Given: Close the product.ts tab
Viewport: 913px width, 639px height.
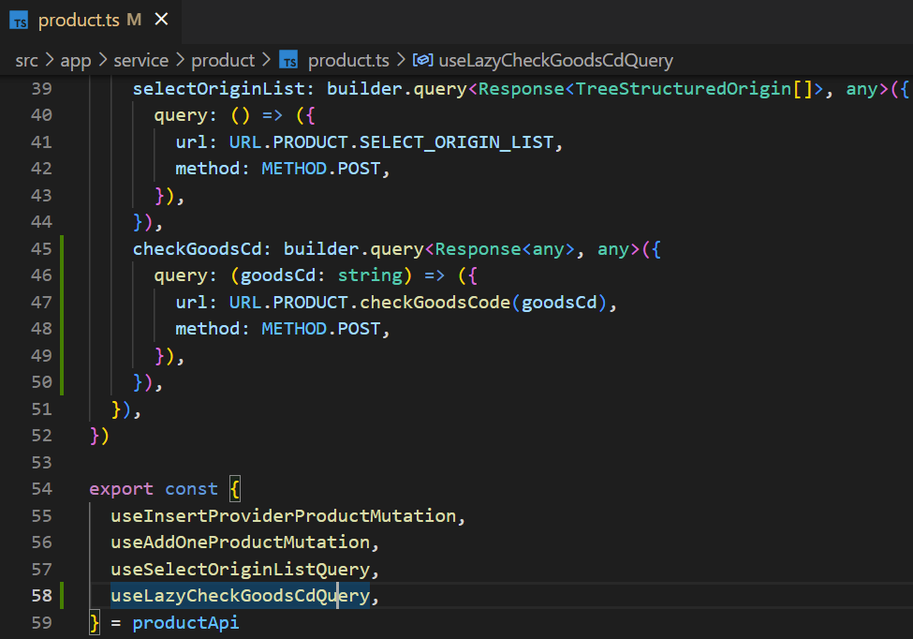Looking at the screenshot, I should (161, 20).
